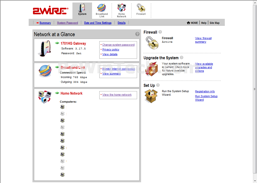257x183 pixels.
Task: Open the Registration info link
Action: (205, 91)
